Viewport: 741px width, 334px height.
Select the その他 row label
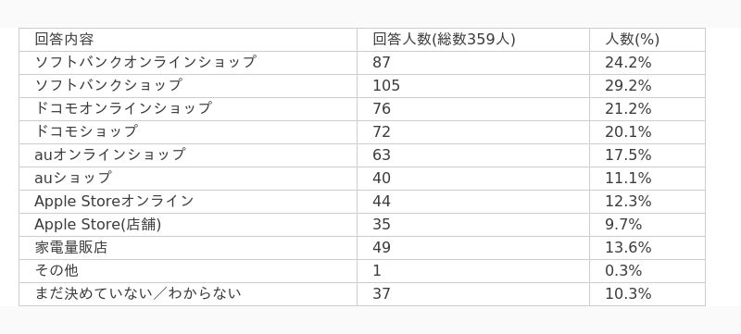pos(188,271)
